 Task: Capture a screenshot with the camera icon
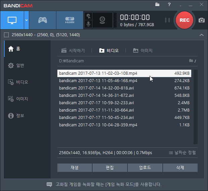[x=202, y=20]
